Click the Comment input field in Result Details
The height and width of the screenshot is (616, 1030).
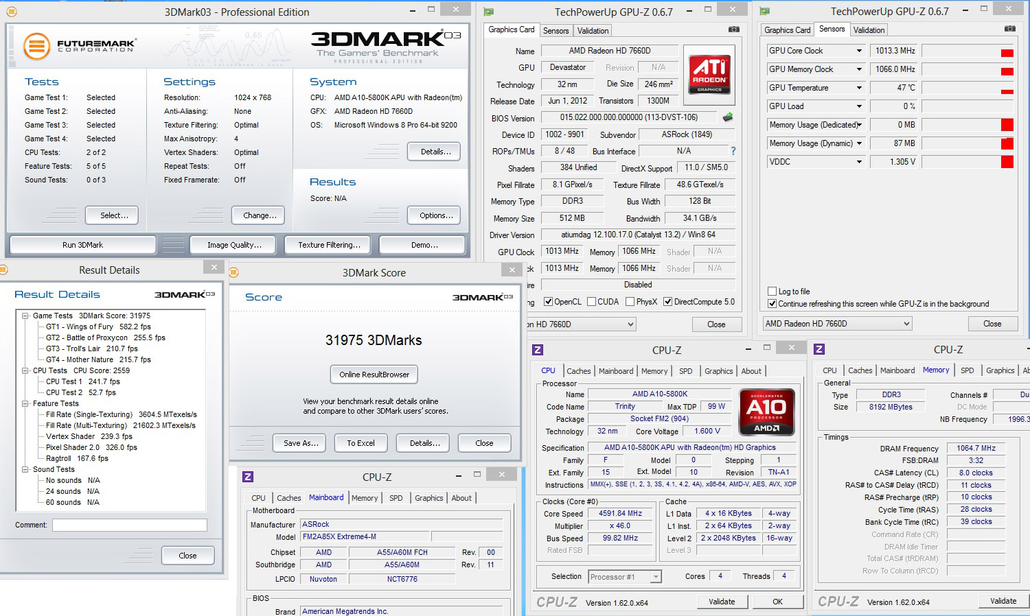130,525
